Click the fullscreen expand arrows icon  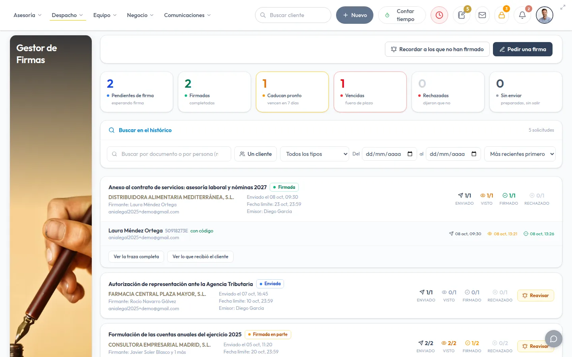point(563,7)
